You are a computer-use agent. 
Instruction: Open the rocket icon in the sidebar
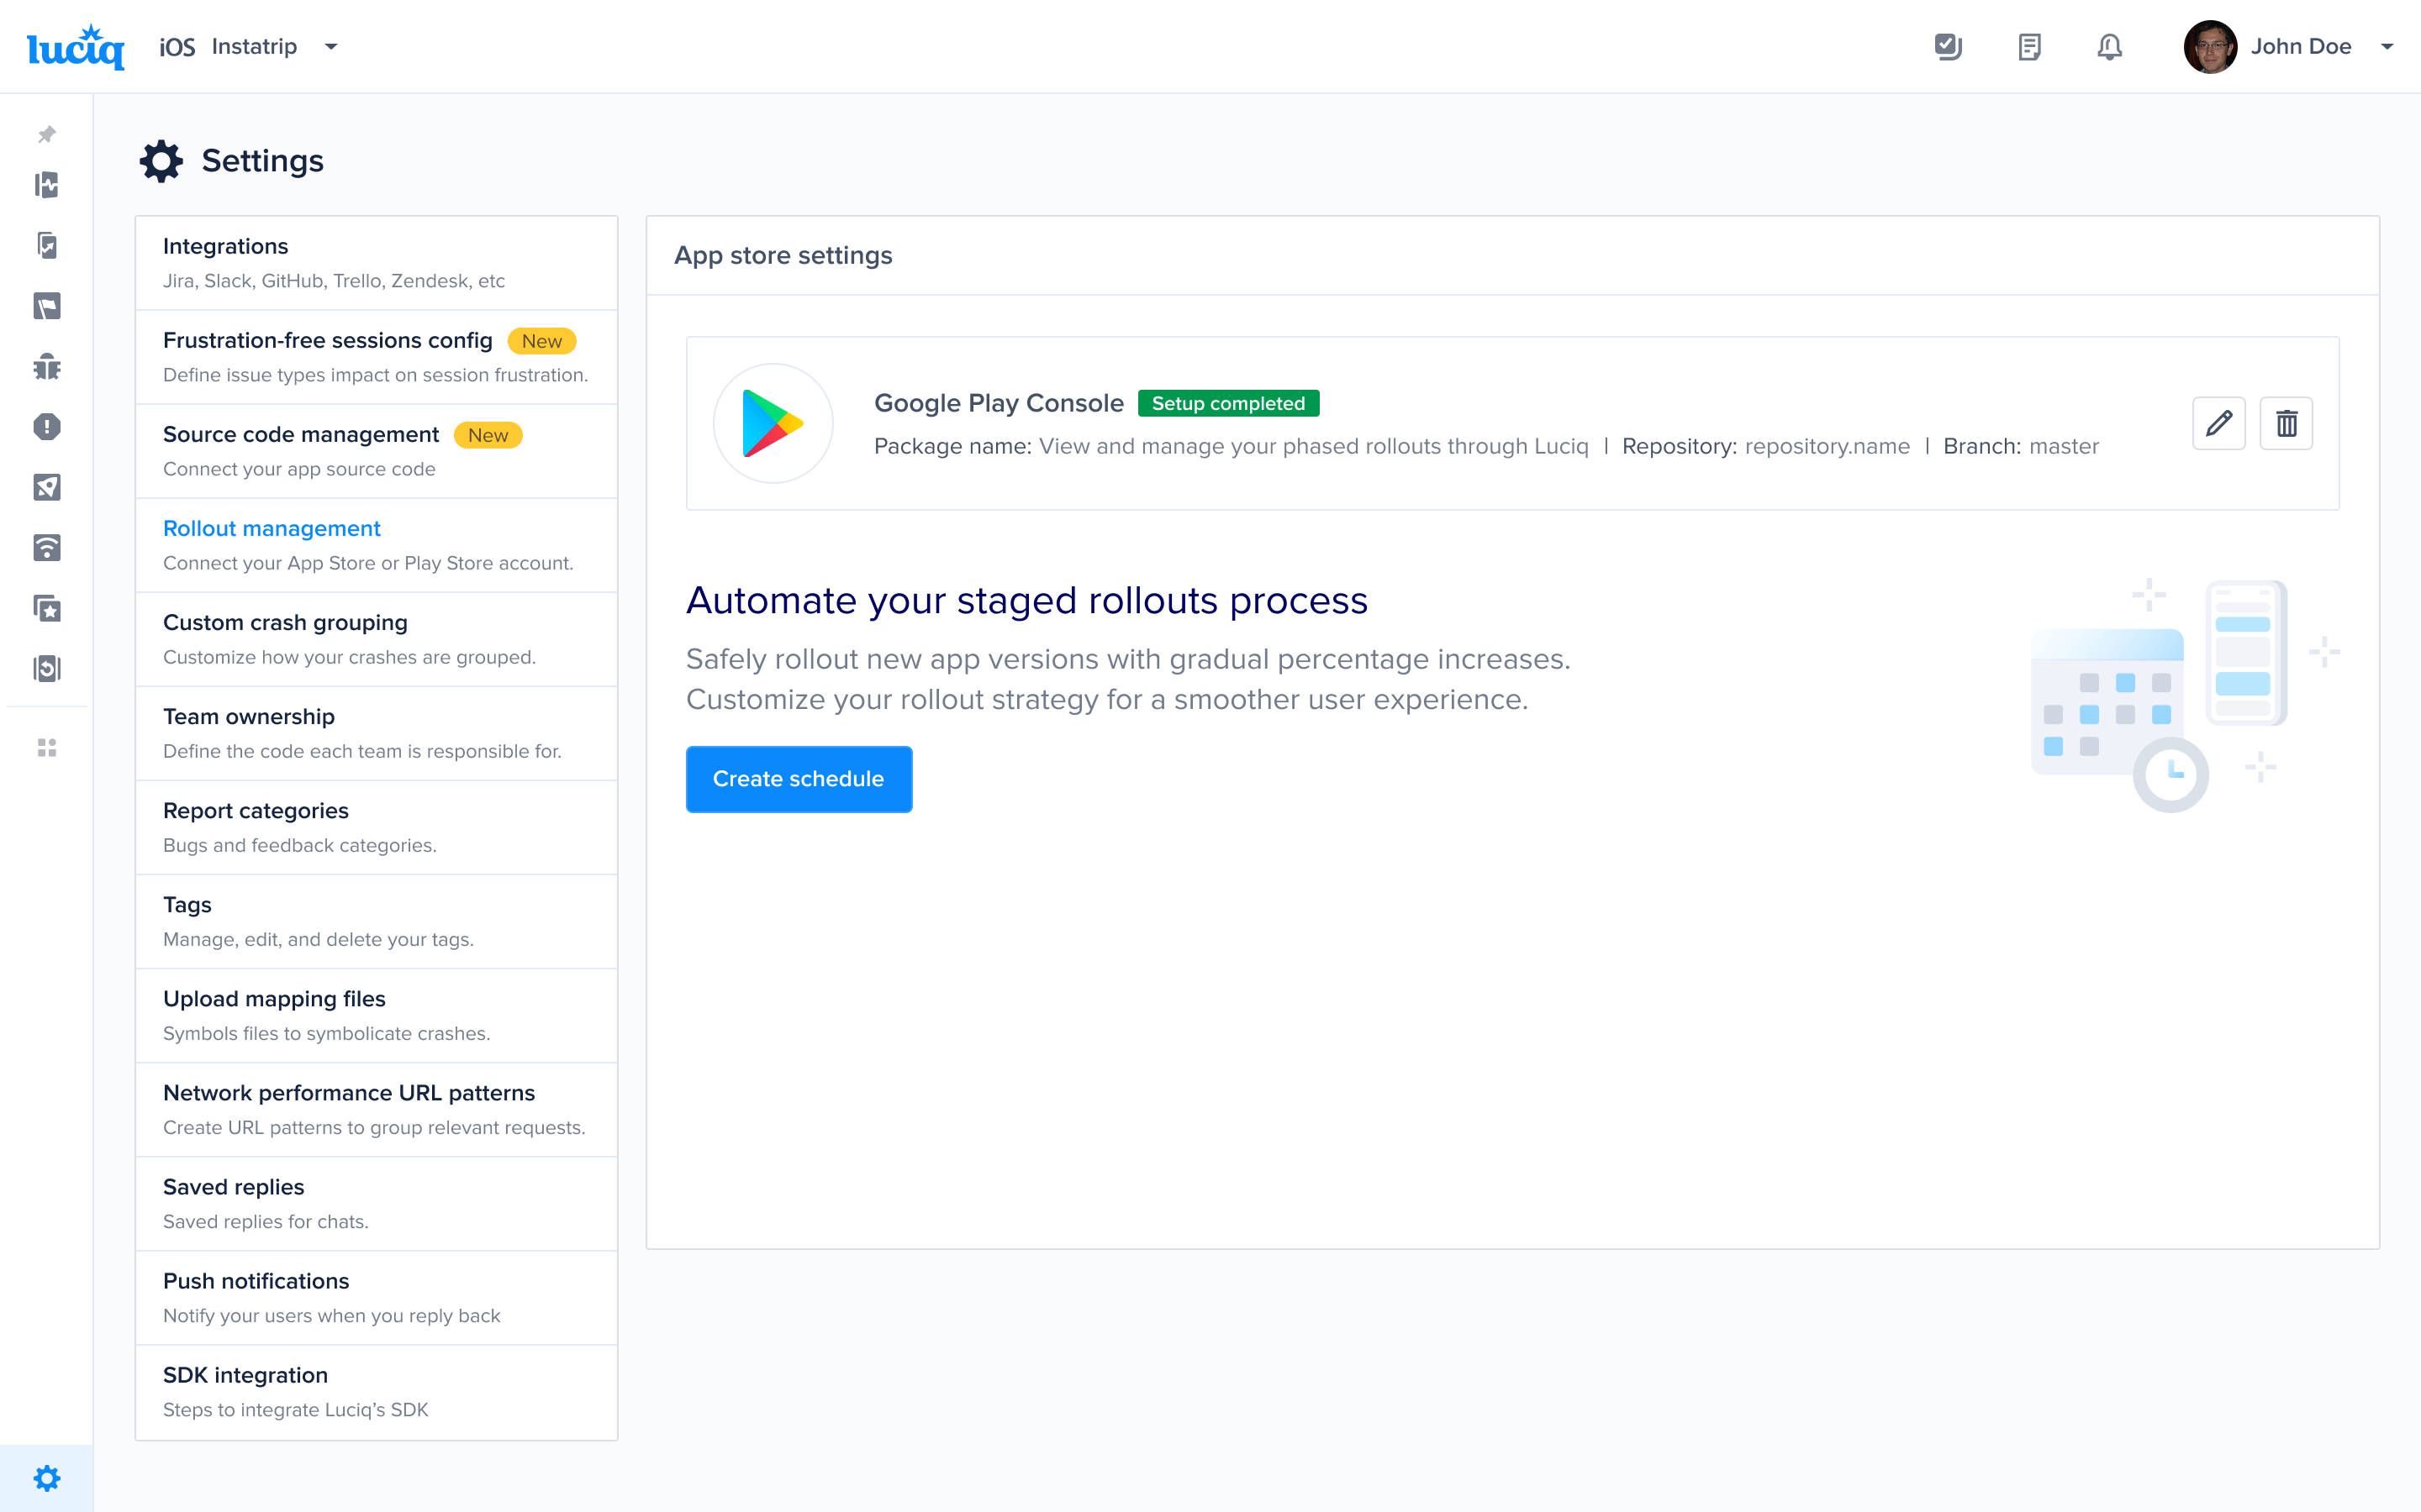(47, 487)
